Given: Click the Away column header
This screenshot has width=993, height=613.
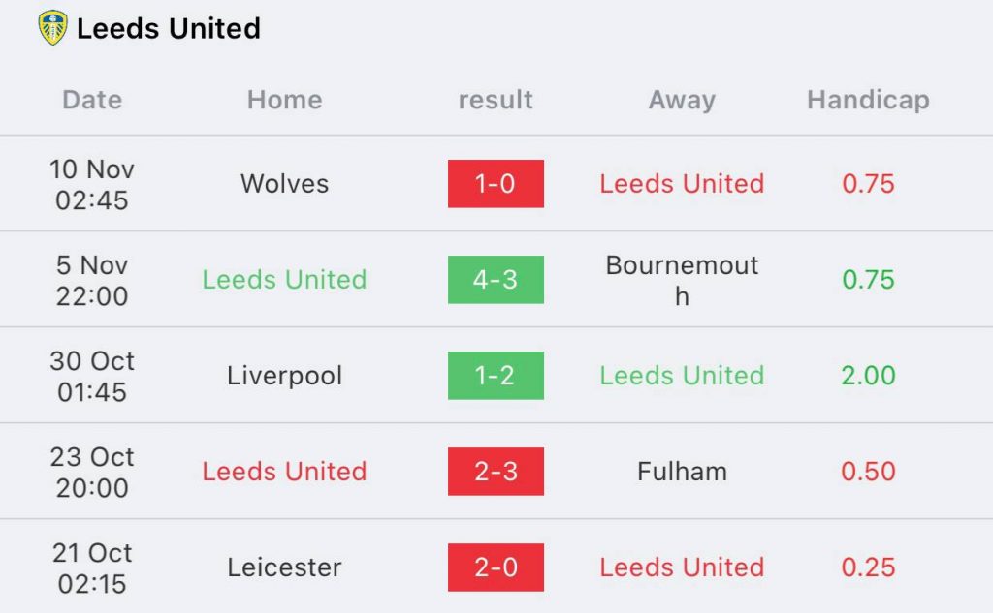Looking at the screenshot, I should point(682,100).
